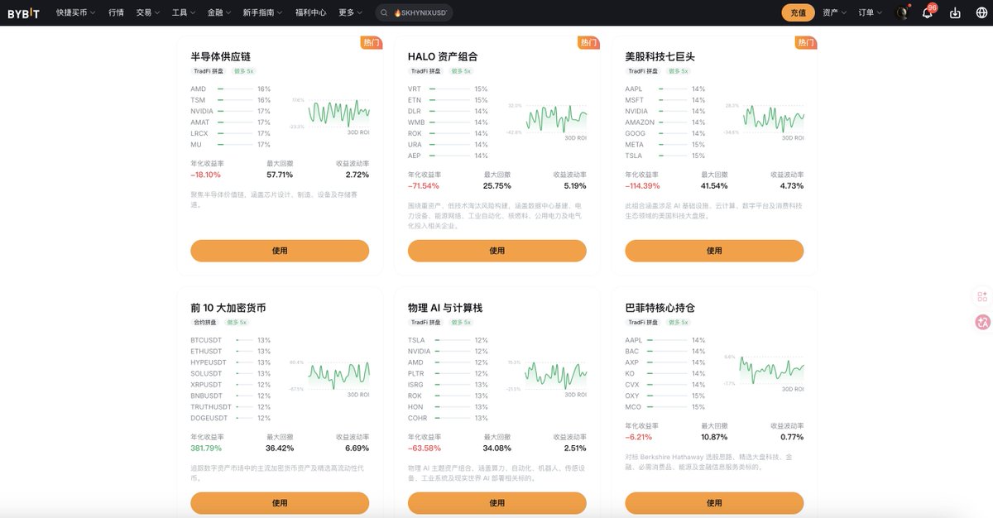Click the DOGEUSDT allocation row

click(x=231, y=418)
